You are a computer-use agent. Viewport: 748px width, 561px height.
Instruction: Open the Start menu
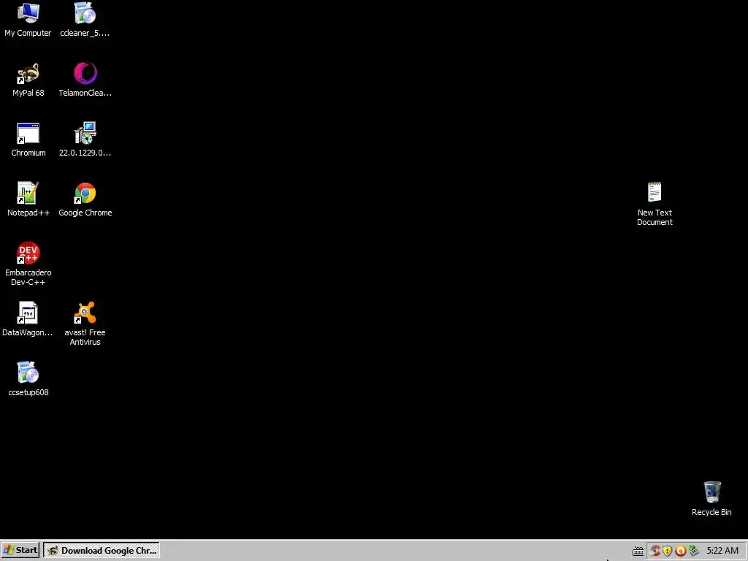pos(20,550)
